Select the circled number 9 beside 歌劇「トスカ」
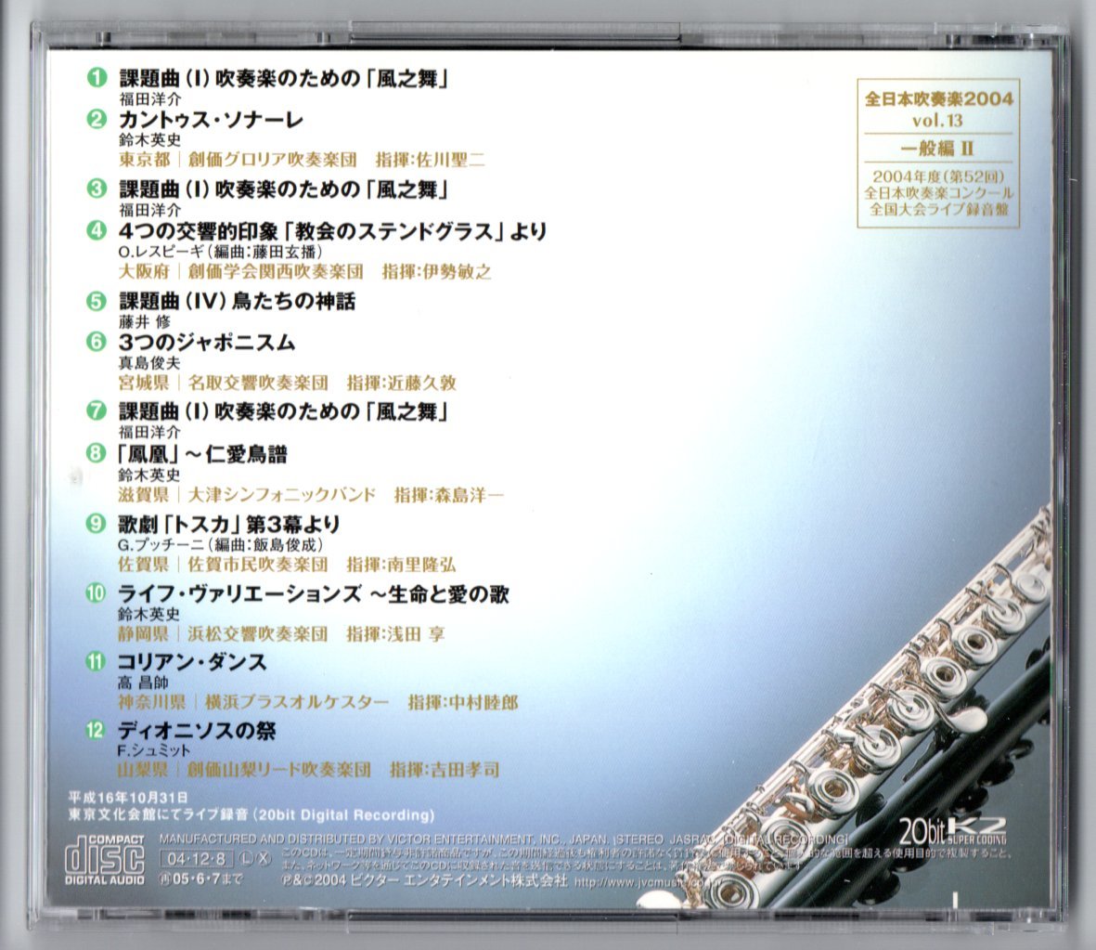The image size is (1096, 950). tap(96, 524)
